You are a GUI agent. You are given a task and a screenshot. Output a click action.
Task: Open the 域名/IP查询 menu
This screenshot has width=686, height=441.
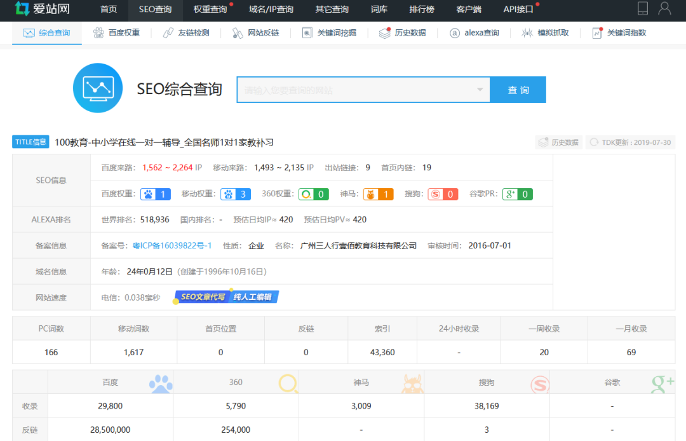tap(271, 9)
